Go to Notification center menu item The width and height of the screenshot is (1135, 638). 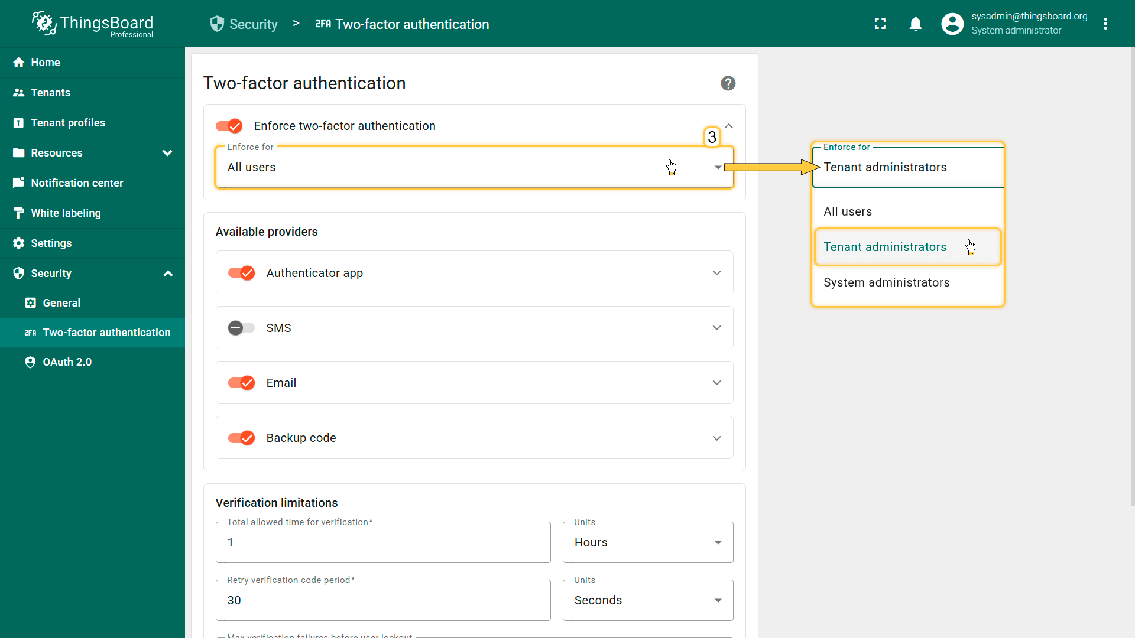pyautogui.click(x=77, y=183)
